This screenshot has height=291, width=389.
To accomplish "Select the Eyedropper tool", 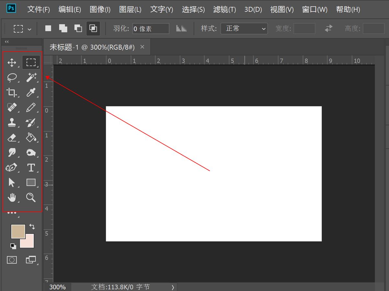I will click(31, 92).
